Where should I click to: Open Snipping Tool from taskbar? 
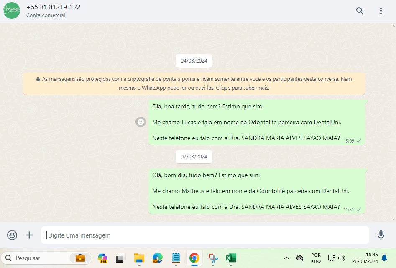pos(213,258)
